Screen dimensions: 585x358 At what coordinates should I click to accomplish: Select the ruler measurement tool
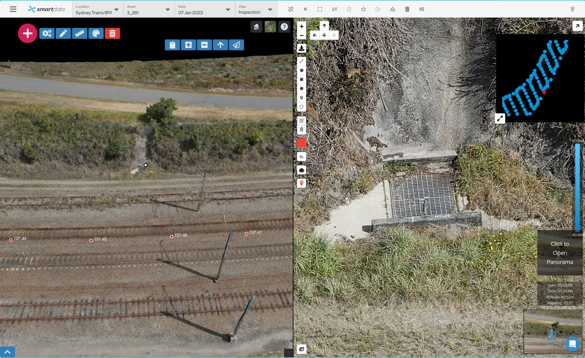[80, 33]
